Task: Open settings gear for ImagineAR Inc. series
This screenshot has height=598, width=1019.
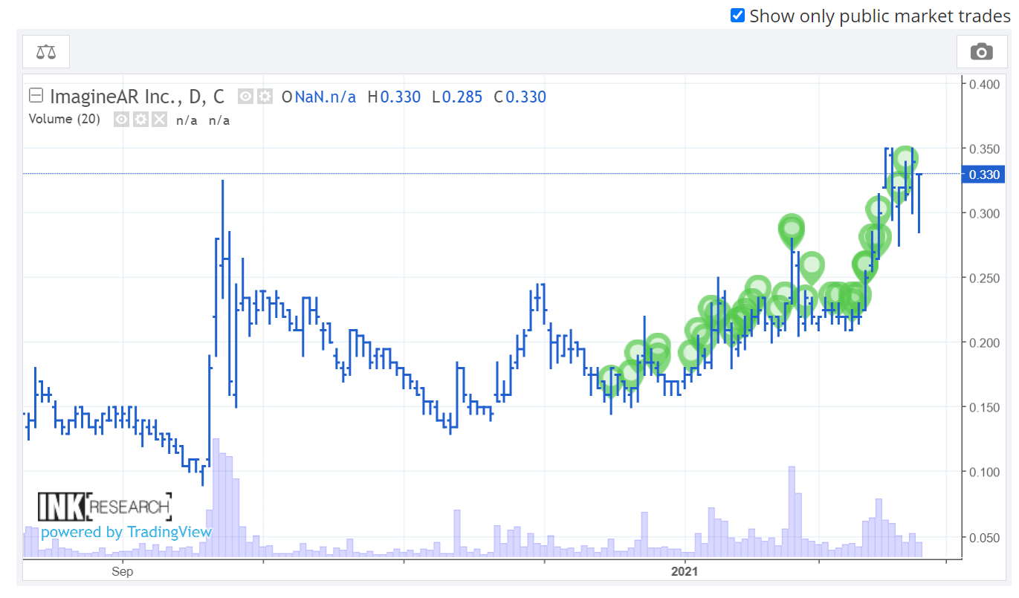Action: coord(265,97)
